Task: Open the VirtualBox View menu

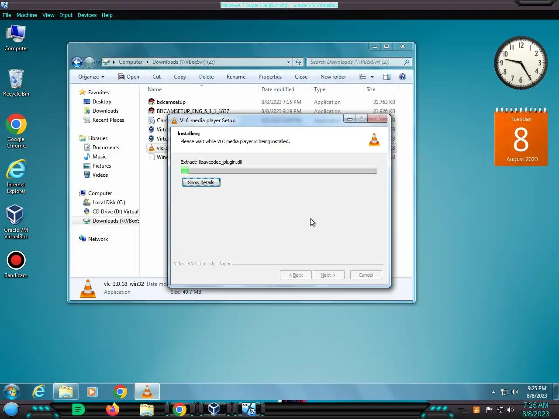Action: (x=48, y=15)
